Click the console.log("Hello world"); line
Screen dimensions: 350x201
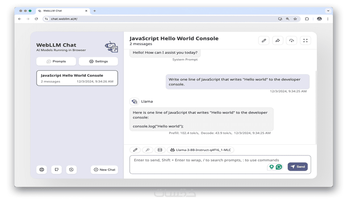158,126
